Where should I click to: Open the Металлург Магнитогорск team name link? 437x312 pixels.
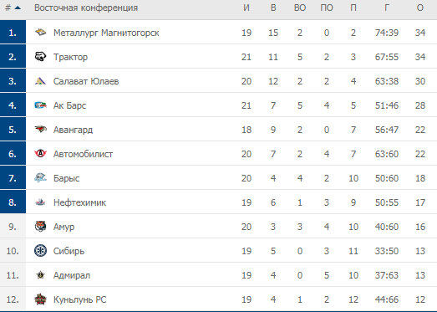click(106, 33)
